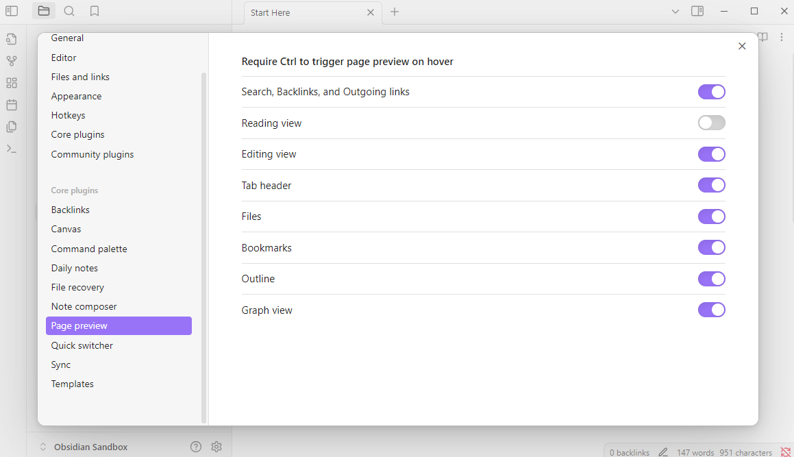The width and height of the screenshot is (794, 457).
Task: Expand the right sidebar panel
Action: [697, 11]
